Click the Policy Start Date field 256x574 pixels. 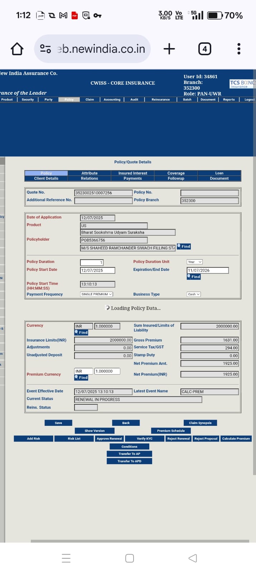coord(98,270)
